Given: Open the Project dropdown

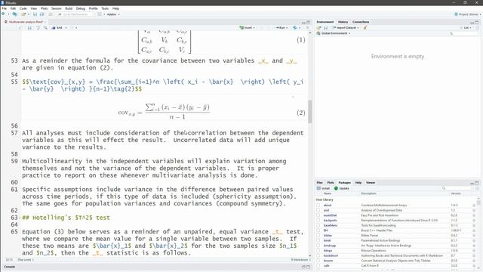Looking at the screenshot, I should (468, 14).
